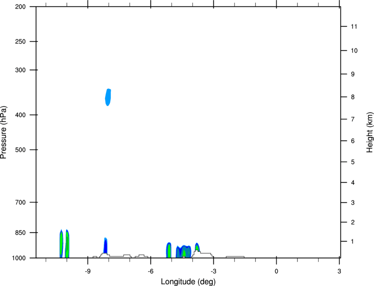The image size is (374, 286).
Task: Click the 0 longitude tick label
Action: (276, 271)
